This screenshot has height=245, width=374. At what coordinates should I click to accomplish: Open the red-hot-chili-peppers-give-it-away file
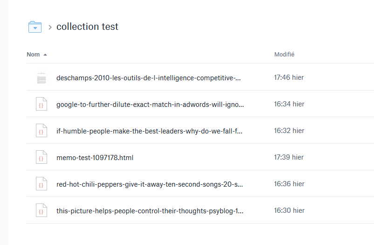click(149, 184)
